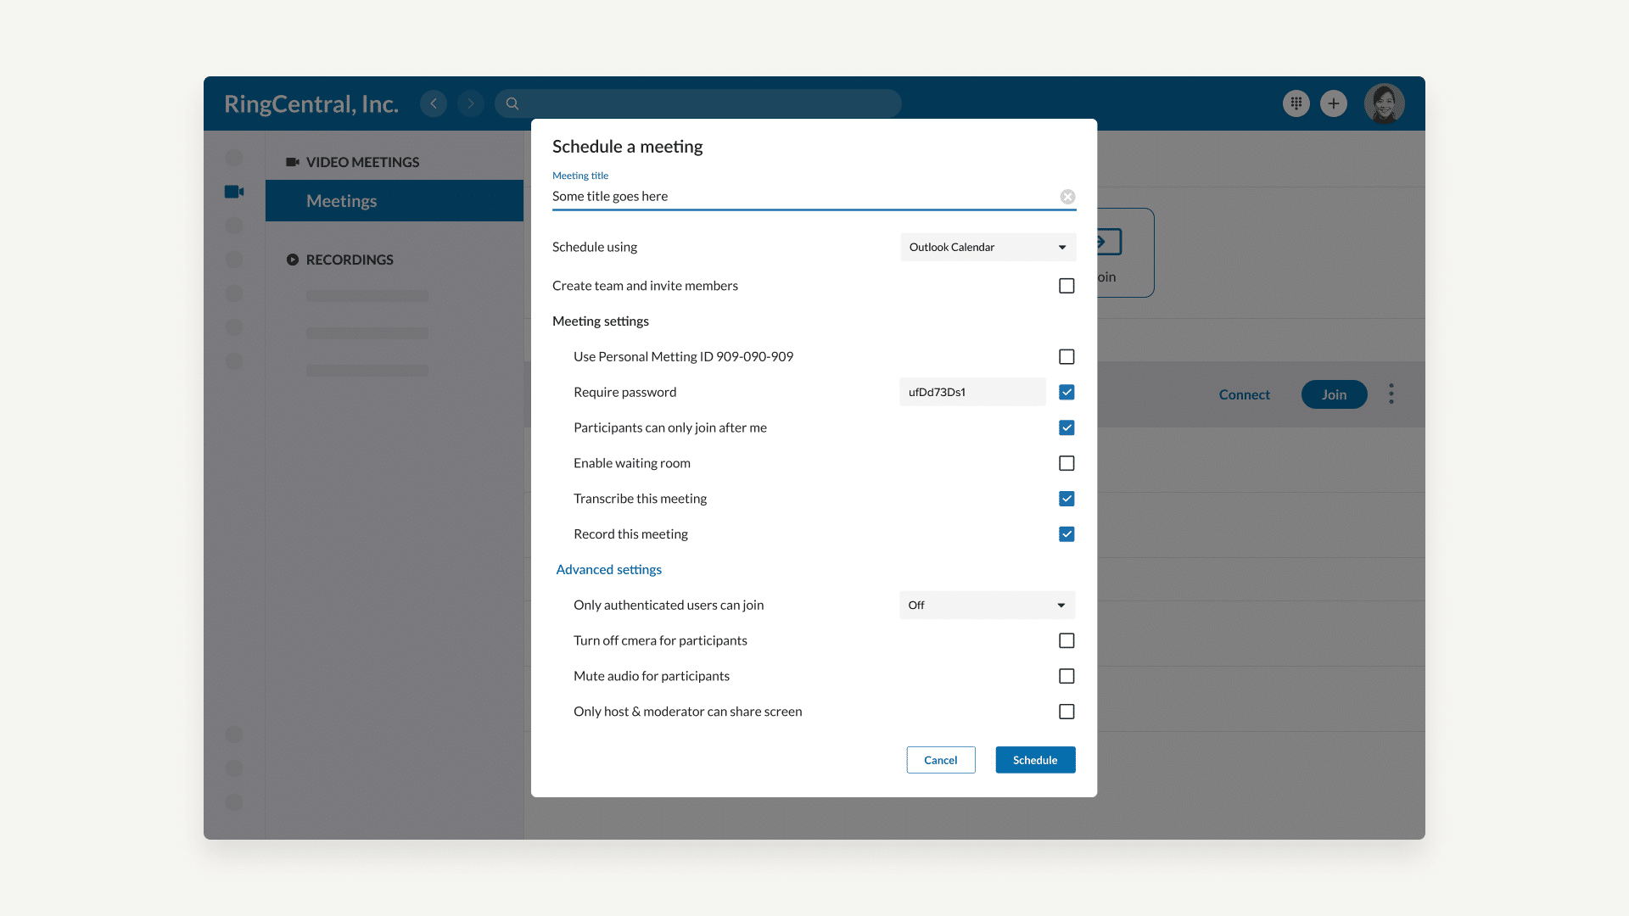Viewport: 1629px width, 916px height.
Task: Click the back navigation arrow
Action: tap(434, 103)
